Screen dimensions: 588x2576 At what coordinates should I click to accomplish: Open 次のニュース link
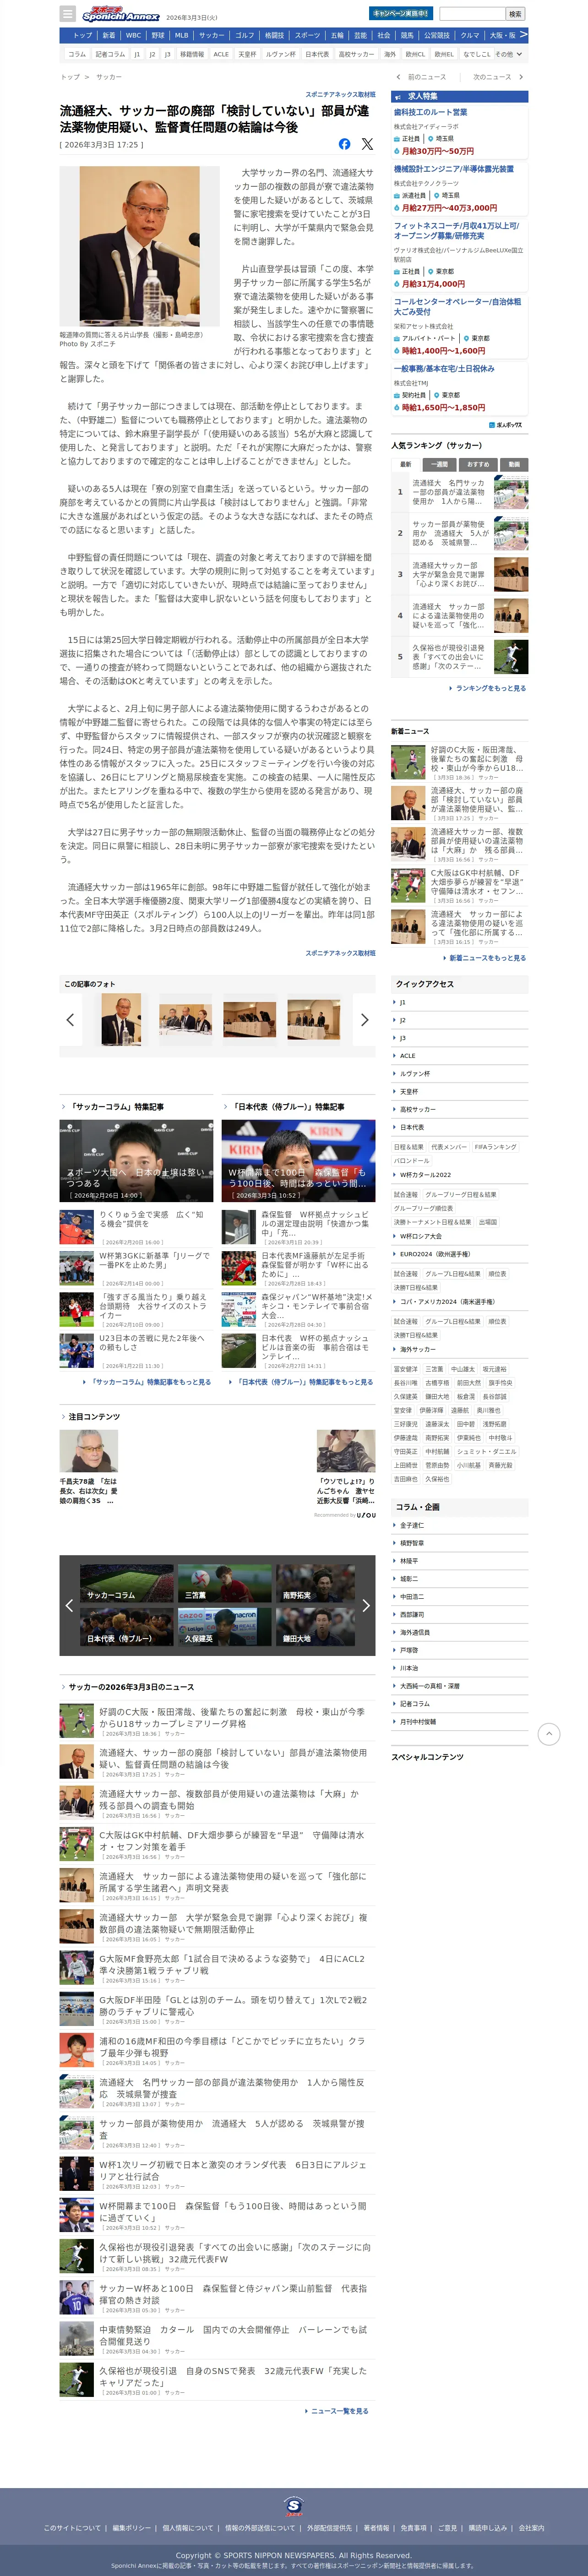pyautogui.click(x=492, y=77)
